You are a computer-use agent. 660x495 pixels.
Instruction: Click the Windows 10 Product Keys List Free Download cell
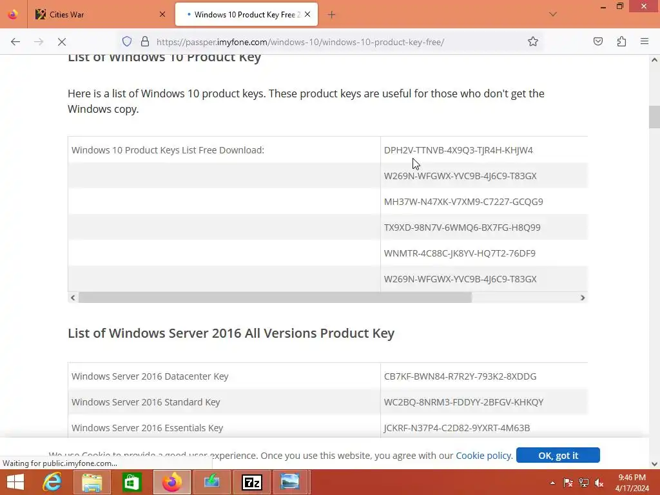pyautogui.click(x=224, y=150)
